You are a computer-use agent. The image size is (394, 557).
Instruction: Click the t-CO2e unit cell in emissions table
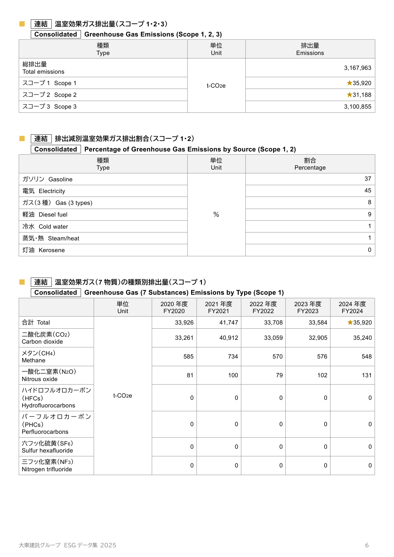(x=216, y=86)
